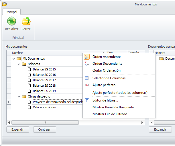The image size is (175, 146).
Task: Click the Cerrar label in ribbon
Action: pos(26,29)
